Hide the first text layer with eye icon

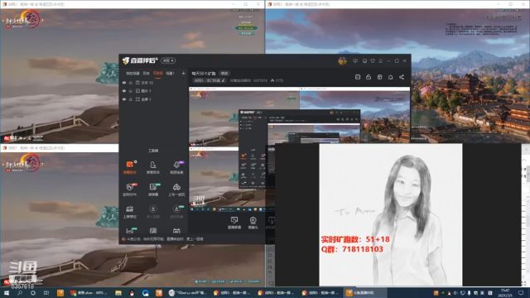124,83
